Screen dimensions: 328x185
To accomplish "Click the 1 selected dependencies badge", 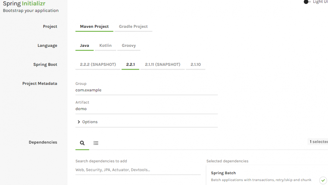I will coord(318,142).
